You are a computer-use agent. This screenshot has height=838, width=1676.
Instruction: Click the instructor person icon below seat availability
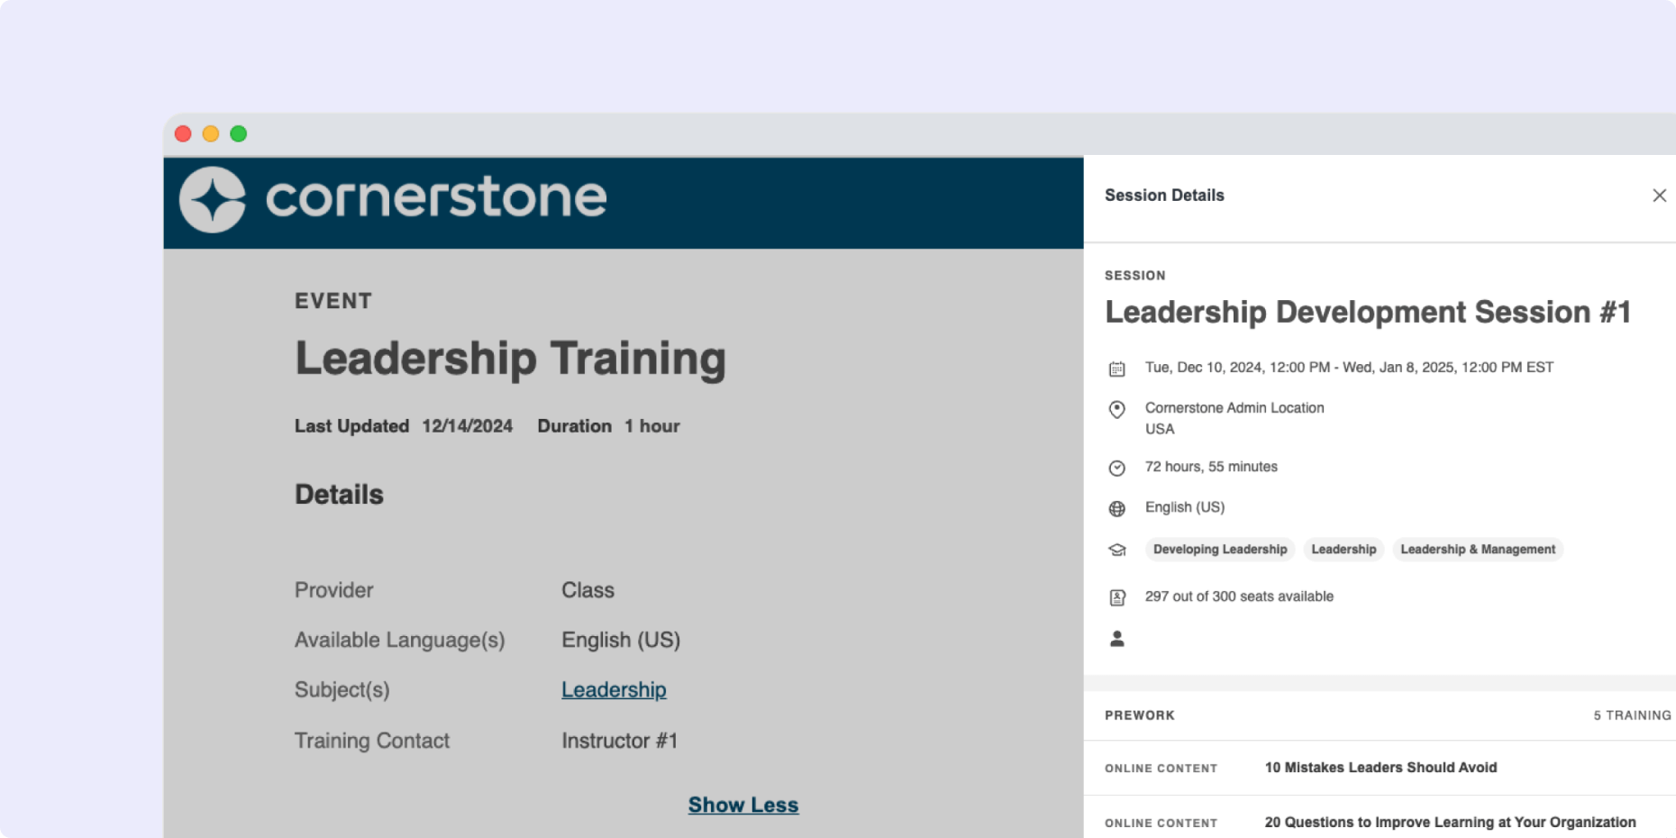click(x=1117, y=638)
